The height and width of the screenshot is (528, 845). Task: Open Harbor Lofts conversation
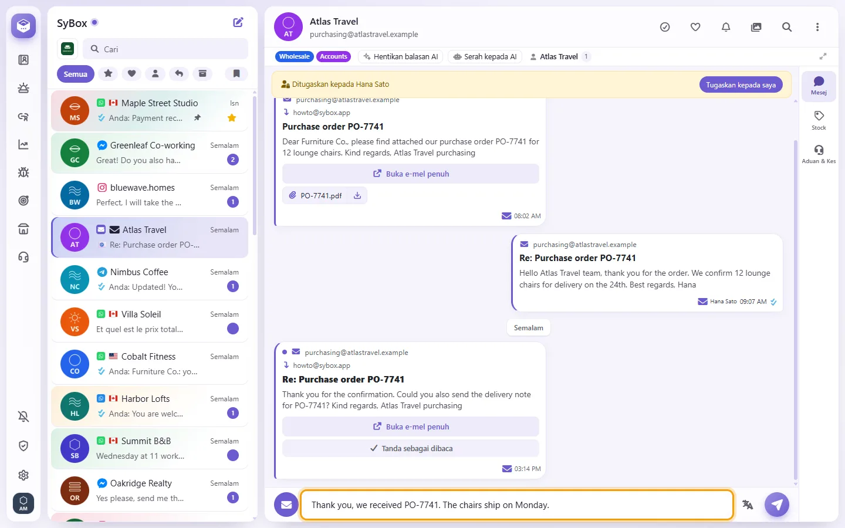(150, 406)
